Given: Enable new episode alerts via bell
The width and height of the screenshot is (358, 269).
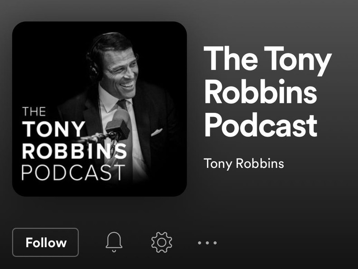Looking at the screenshot, I should [x=114, y=242].
